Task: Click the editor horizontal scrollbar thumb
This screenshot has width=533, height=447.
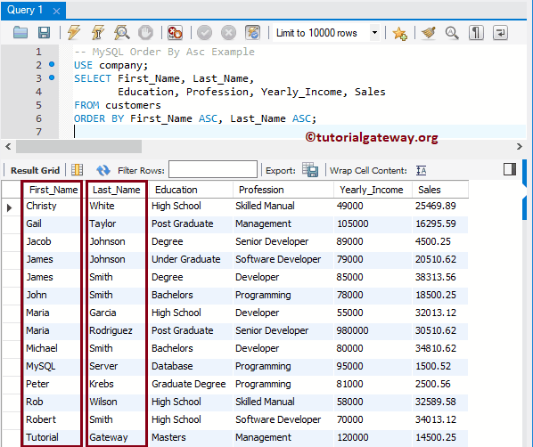Action: pyautogui.click(x=78, y=146)
